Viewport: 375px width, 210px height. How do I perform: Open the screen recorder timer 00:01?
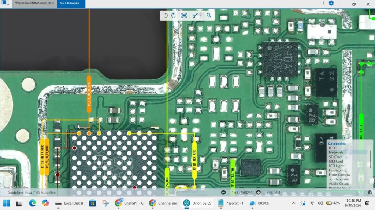coord(260,203)
